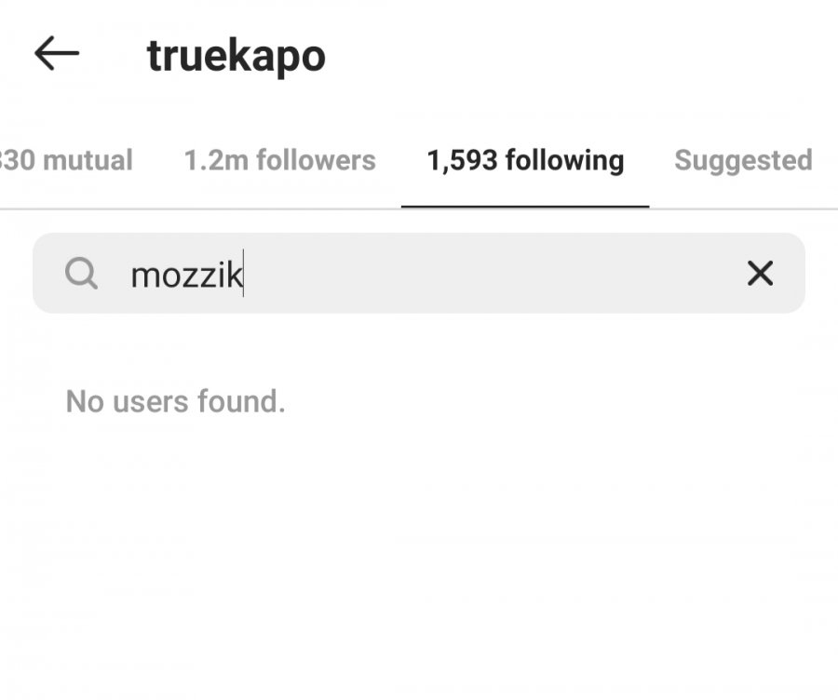Clear the search text with X
This screenshot has width=838, height=700.
(x=760, y=273)
